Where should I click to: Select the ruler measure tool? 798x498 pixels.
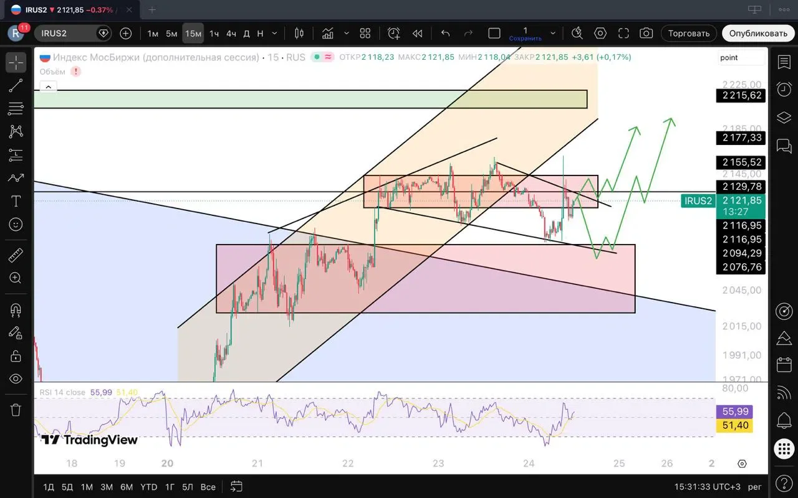[x=16, y=255]
